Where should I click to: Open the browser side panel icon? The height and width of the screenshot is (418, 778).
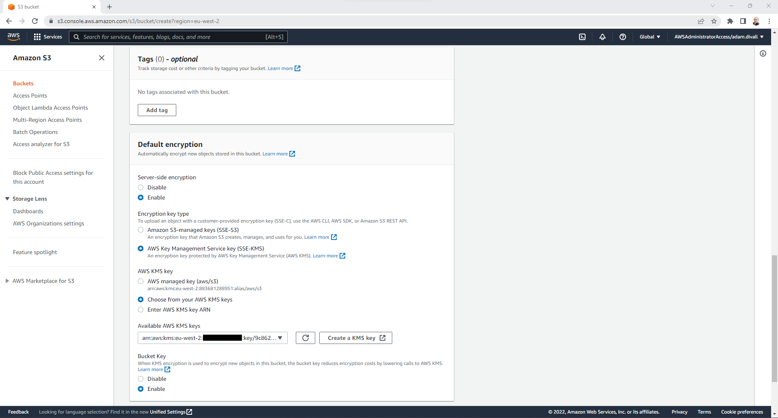pyautogui.click(x=743, y=21)
